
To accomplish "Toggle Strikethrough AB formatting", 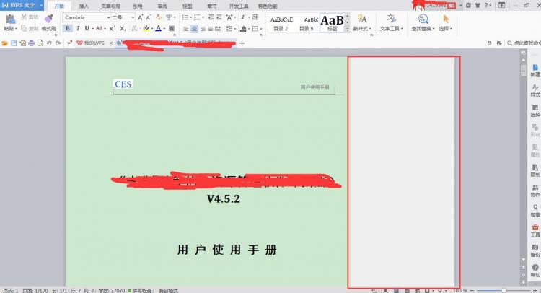I will pos(100,28).
